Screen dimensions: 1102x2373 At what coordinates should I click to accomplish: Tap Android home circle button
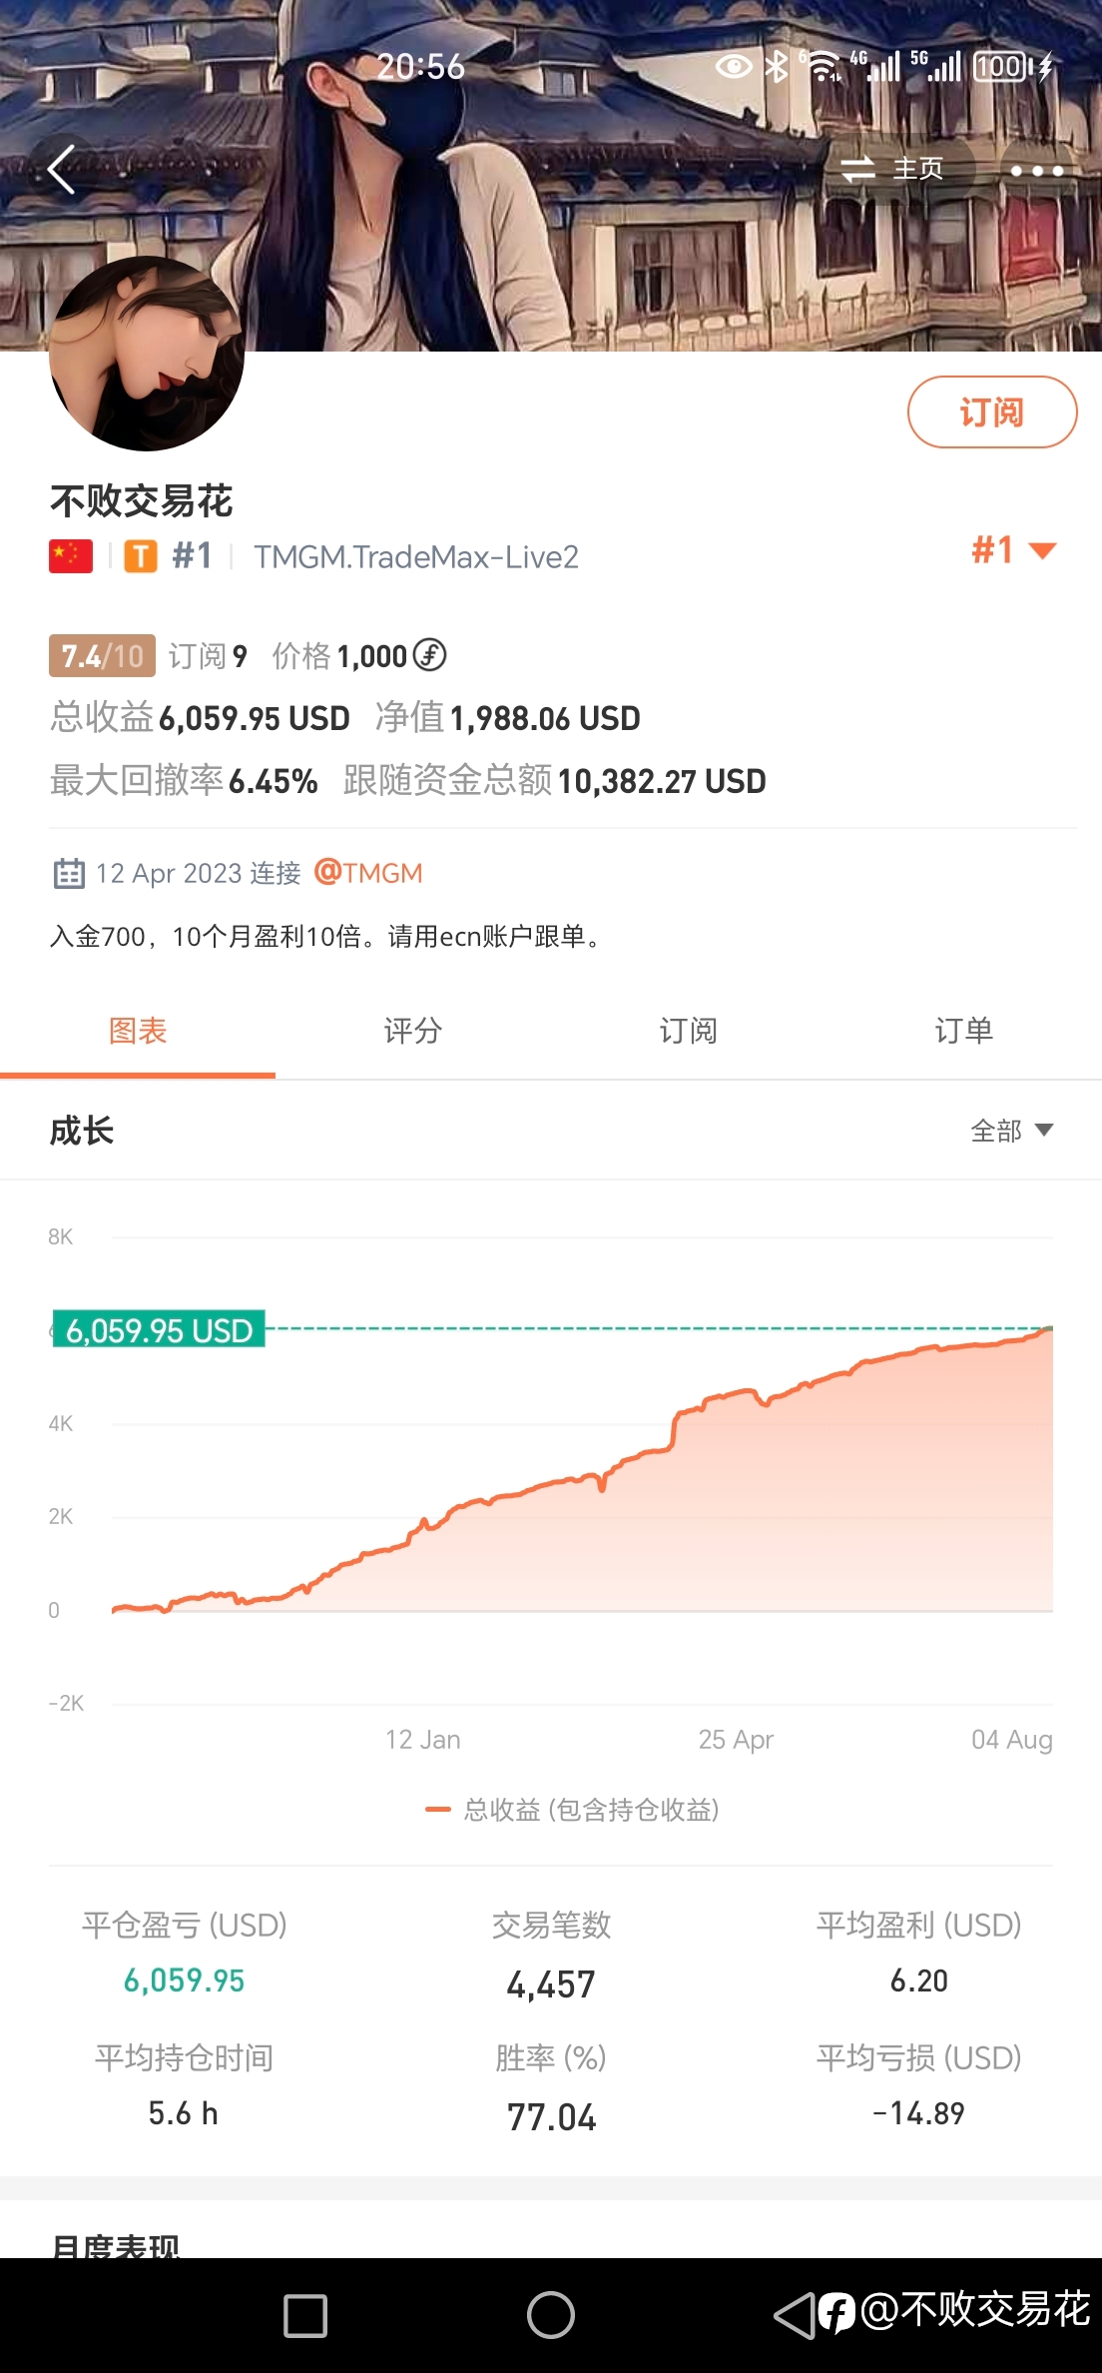(551, 2315)
